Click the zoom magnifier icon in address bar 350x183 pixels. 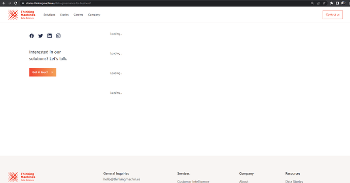pyautogui.click(x=312, y=3)
